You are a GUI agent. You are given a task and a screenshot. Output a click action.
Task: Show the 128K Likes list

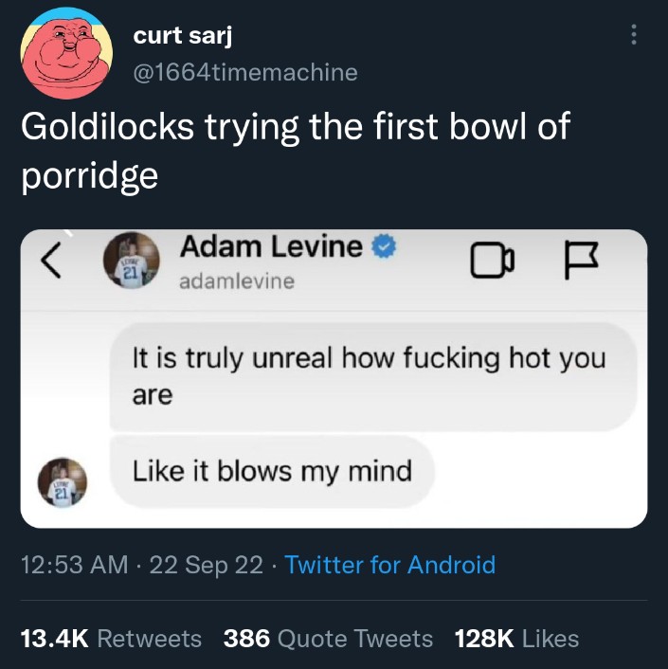pos(516,639)
